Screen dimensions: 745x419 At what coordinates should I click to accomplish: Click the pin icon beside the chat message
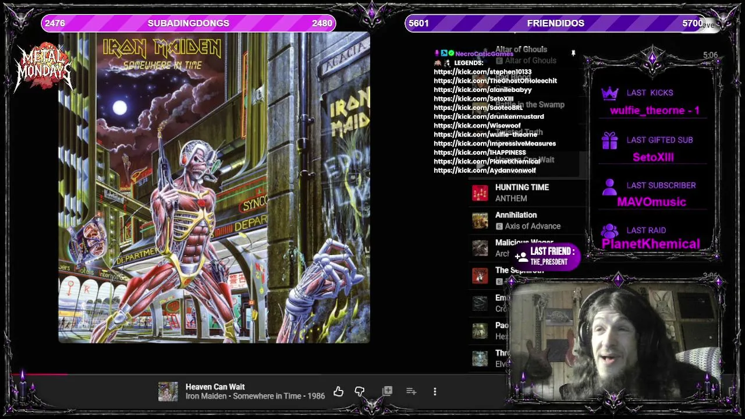point(573,54)
